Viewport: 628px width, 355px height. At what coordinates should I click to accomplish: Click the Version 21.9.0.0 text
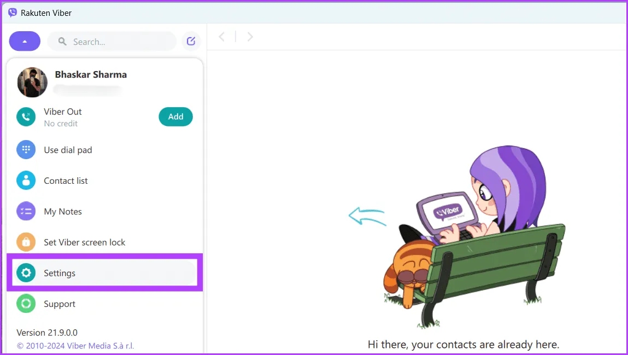(47, 333)
